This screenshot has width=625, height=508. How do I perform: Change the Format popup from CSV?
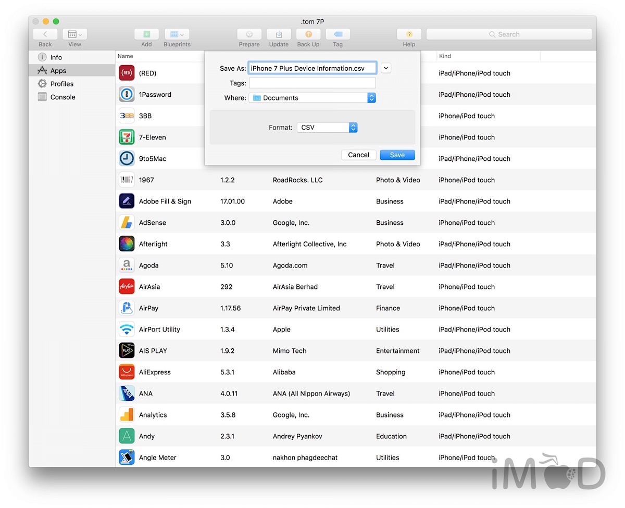(x=327, y=128)
